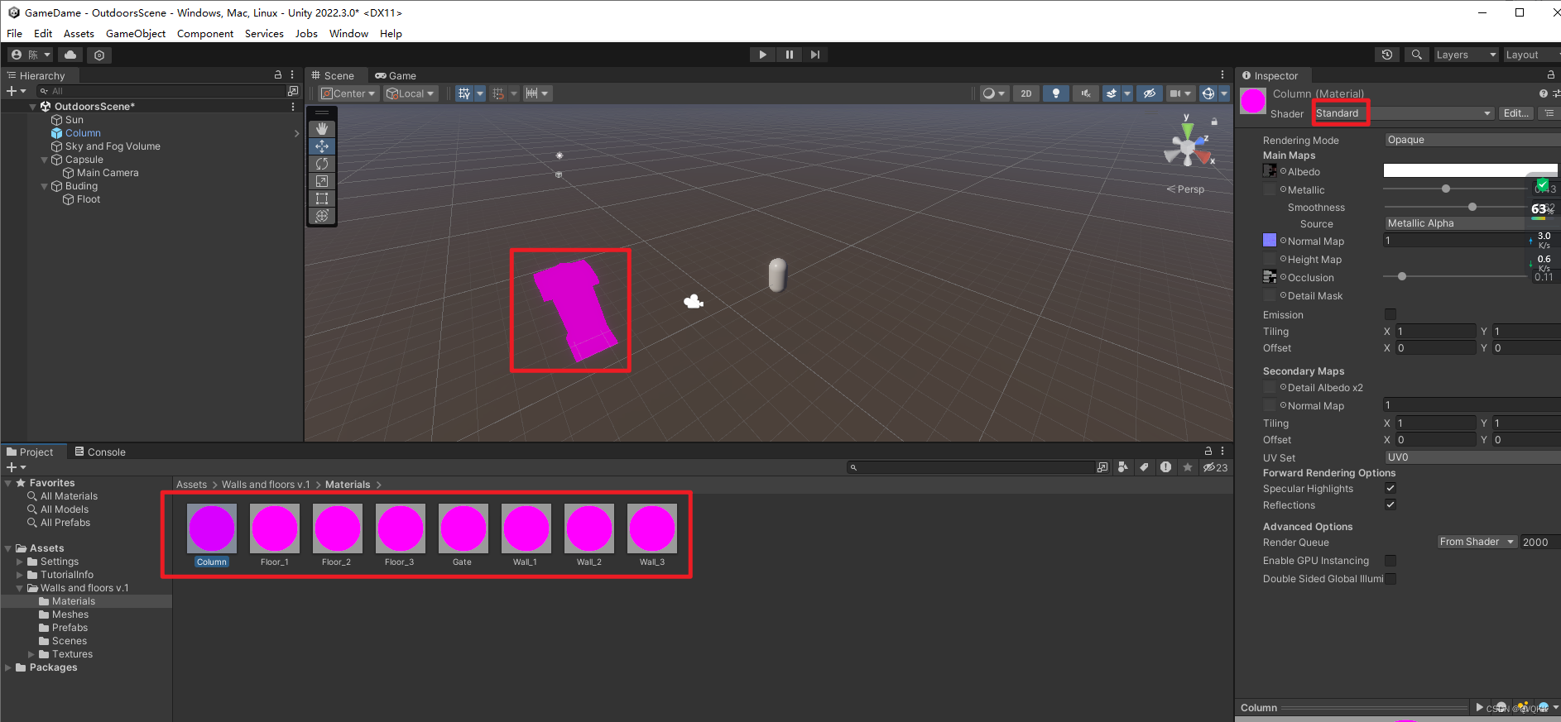This screenshot has height=722, width=1561.
Task: Collapse the Capsule hierarchy node
Action: (x=44, y=160)
